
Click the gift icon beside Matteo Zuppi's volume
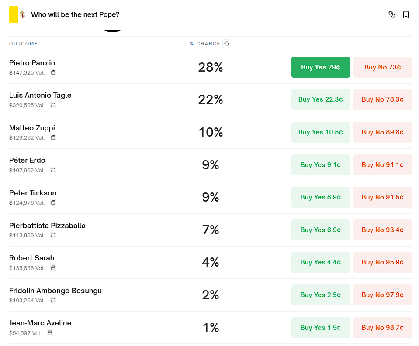(x=53, y=137)
